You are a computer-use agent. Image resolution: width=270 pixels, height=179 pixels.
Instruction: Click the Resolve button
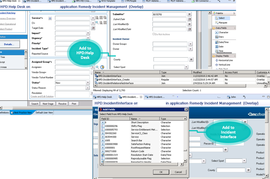click(x=62, y=104)
